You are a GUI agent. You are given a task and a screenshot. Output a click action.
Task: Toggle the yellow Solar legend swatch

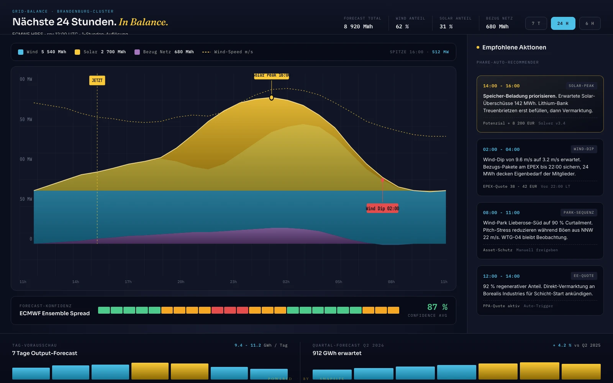77,52
